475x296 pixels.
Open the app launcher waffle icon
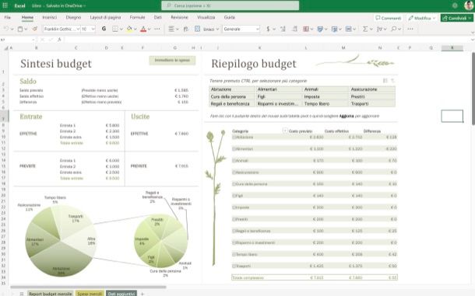point(5,5)
